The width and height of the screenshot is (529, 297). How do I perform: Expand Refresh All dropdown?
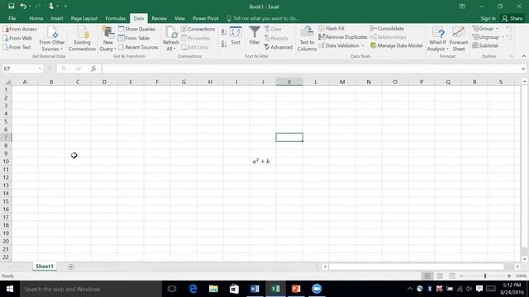(171, 45)
